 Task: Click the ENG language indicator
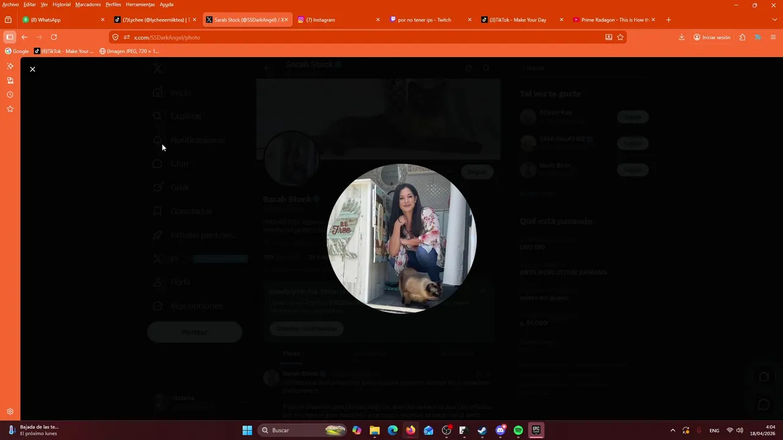point(714,430)
